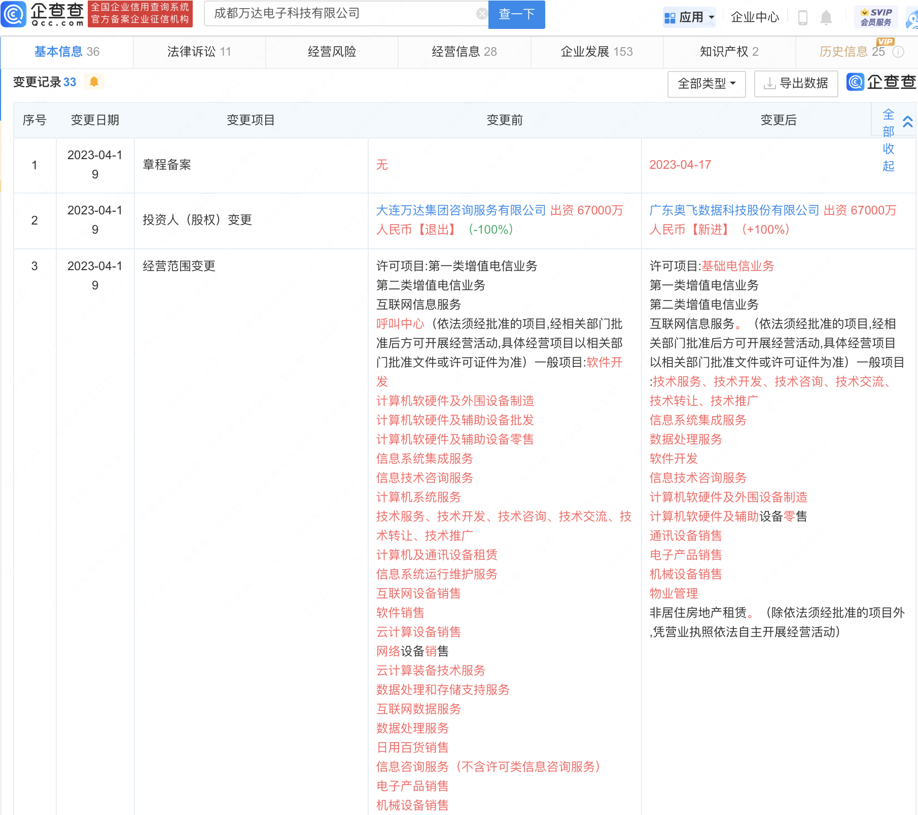918x815 pixels.
Task: Click the 基础电信业务 red text
Action: (x=738, y=266)
